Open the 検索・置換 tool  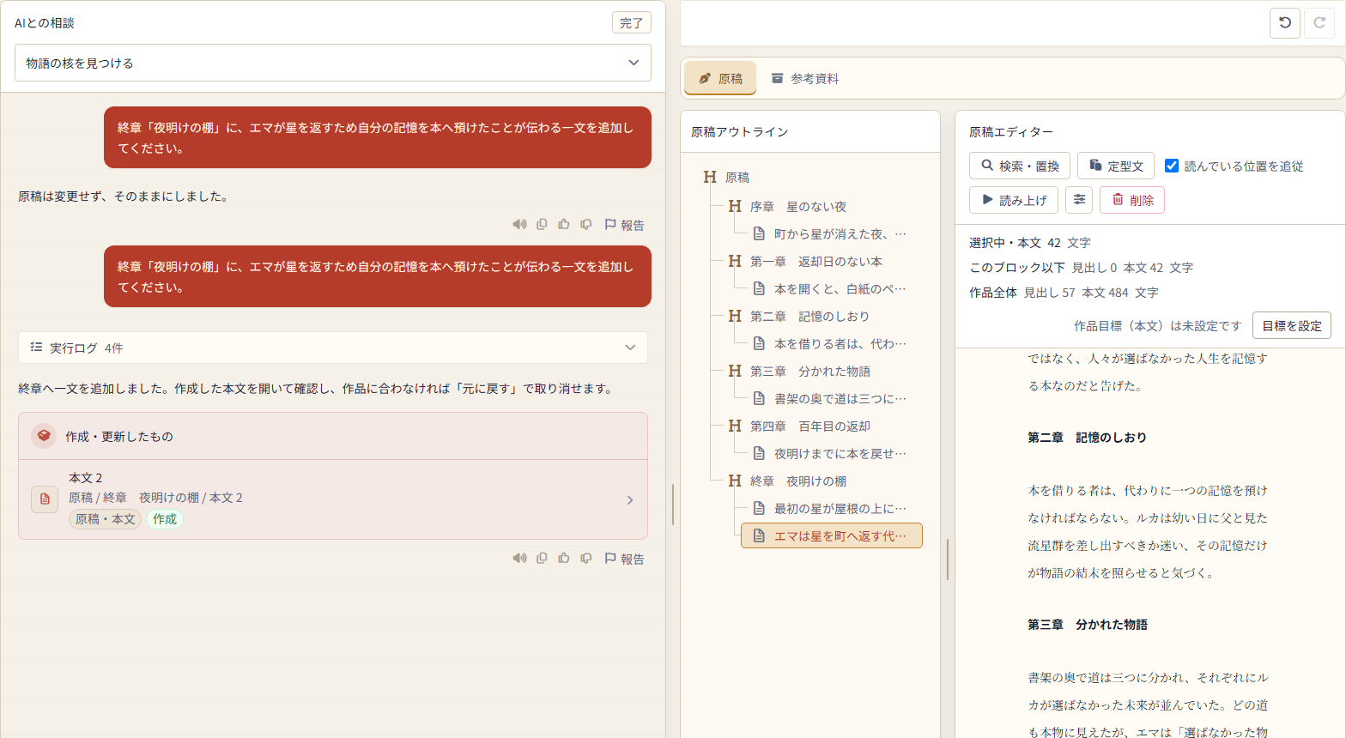[x=1020, y=166]
